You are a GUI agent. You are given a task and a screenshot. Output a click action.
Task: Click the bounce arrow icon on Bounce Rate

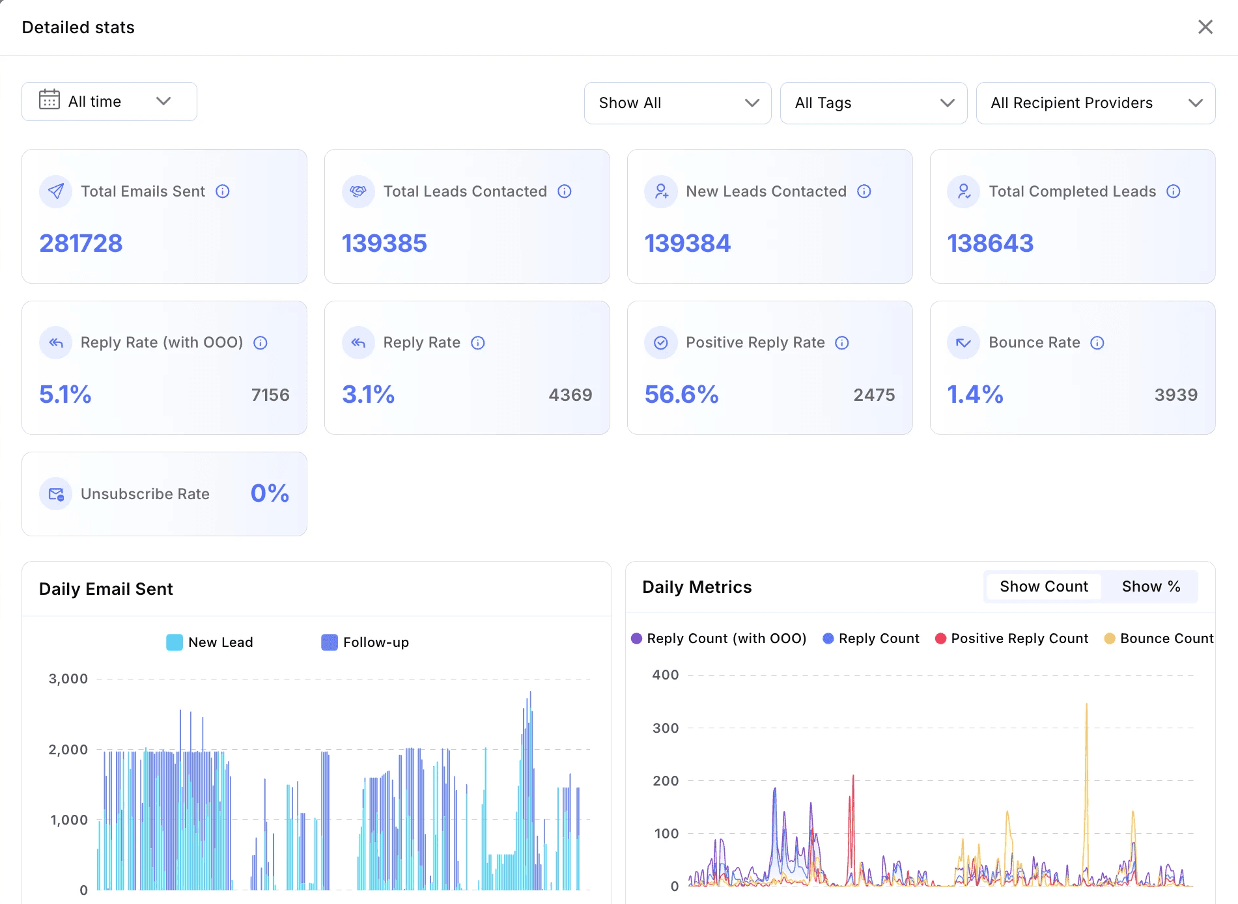coord(964,343)
